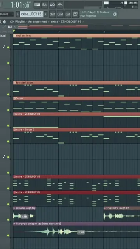
Task: Open clip menu icon of fav steel drum
Action: tap(14, 83)
